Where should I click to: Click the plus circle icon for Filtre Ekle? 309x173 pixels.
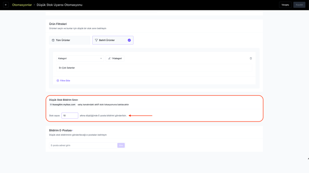pos(58,81)
